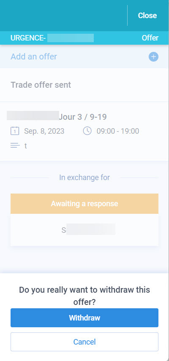The image size is (169, 361).
Task: Click the Add an offer text
Action: click(x=34, y=57)
